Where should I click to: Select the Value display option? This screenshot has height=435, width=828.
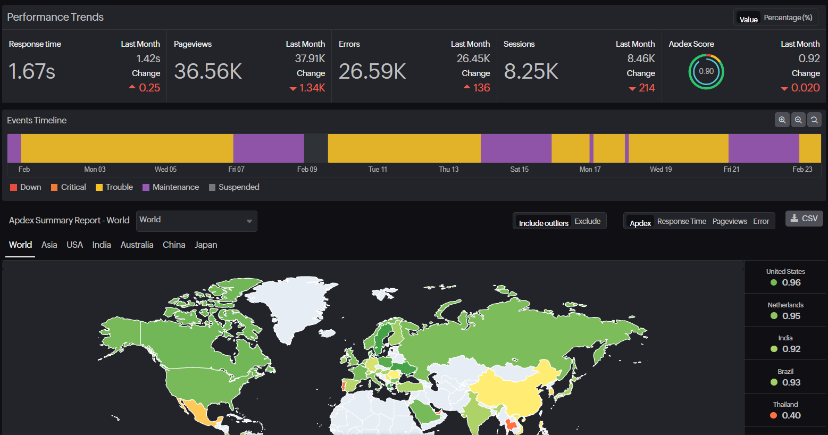click(748, 19)
